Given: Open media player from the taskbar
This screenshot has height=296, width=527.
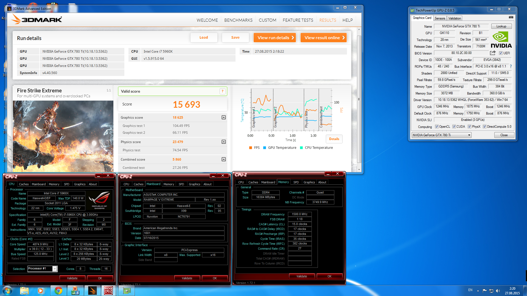Looking at the screenshot, I should (41, 291).
